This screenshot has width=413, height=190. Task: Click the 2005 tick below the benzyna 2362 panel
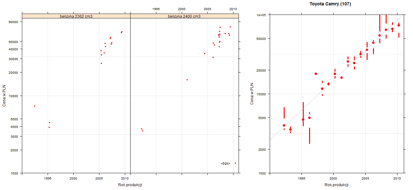(x=99, y=179)
